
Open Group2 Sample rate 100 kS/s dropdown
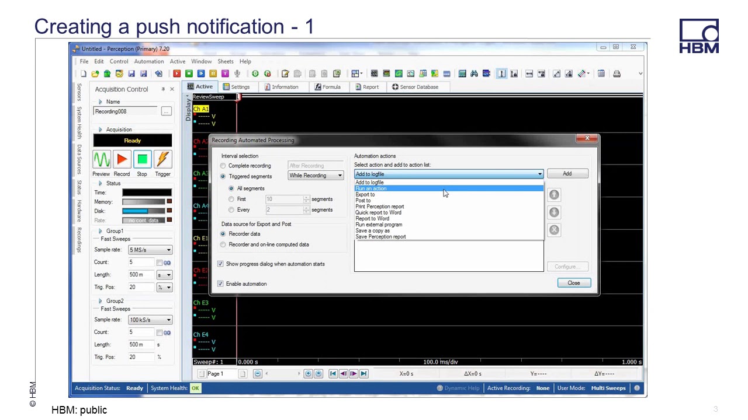pos(150,320)
